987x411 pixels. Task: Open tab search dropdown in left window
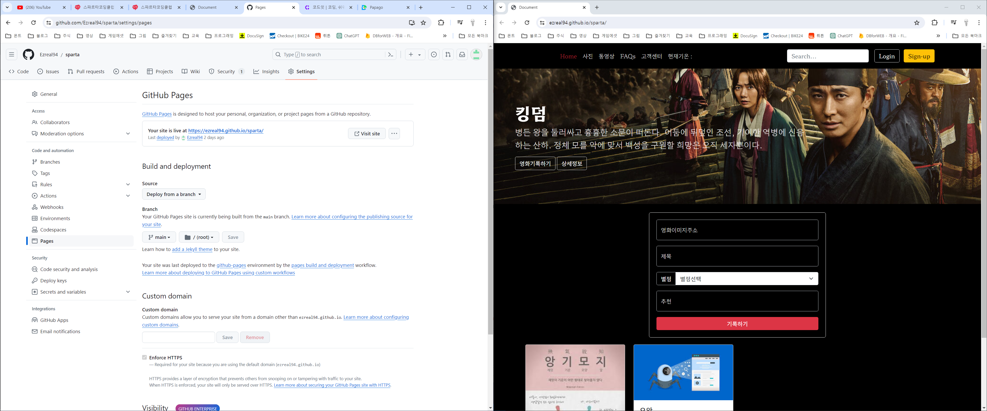tap(7, 7)
